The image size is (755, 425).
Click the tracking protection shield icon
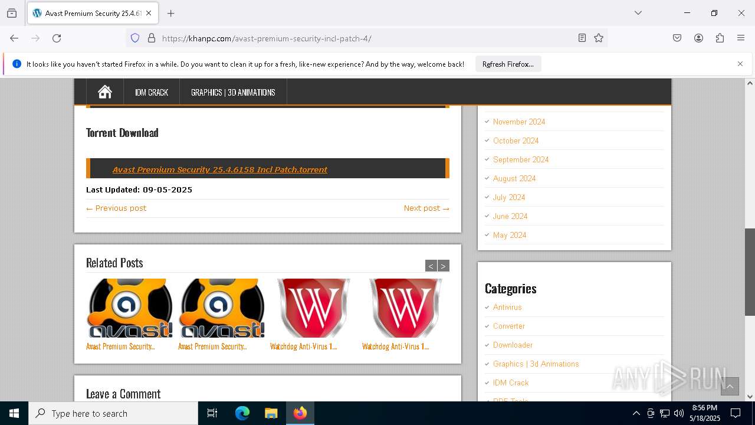click(x=135, y=38)
